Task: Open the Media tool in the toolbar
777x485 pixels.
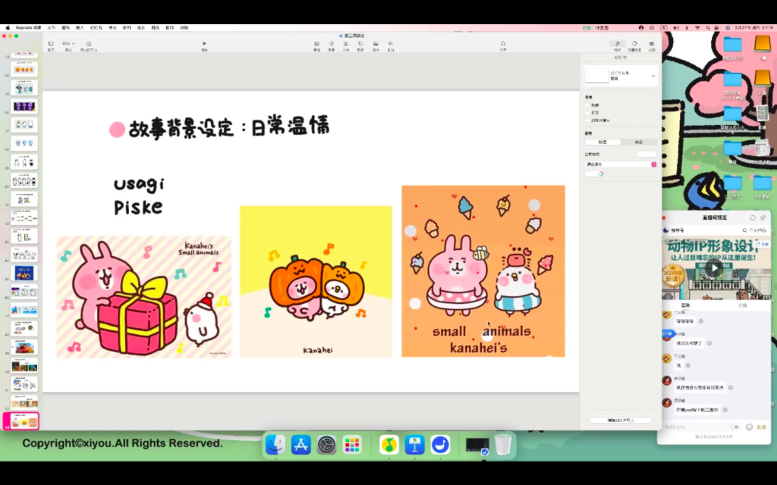Action: point(376,44)
